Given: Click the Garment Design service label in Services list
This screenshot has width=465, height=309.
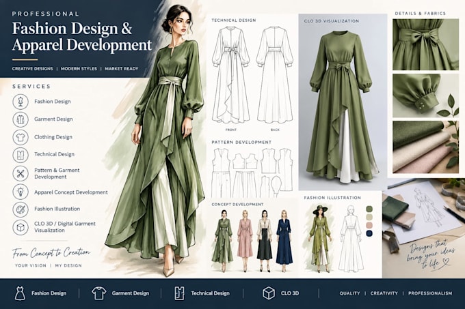Looking at the screenshot, I should click(53, 119).
